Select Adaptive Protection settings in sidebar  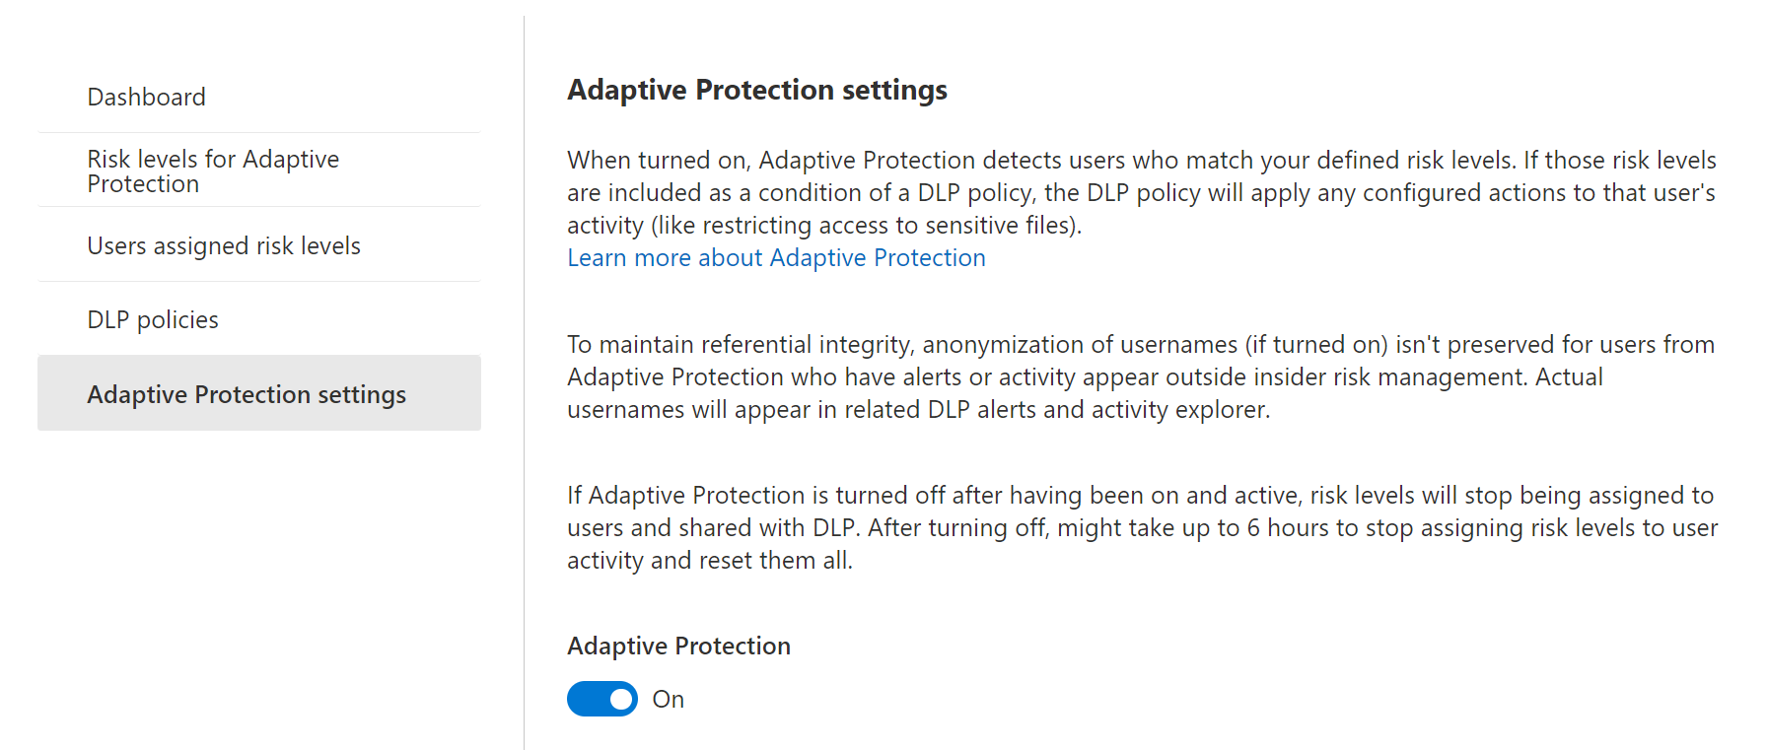[247, 394]
